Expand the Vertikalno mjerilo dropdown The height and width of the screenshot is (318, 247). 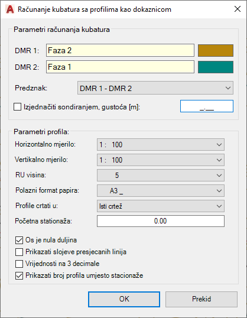tap(161, 160)
